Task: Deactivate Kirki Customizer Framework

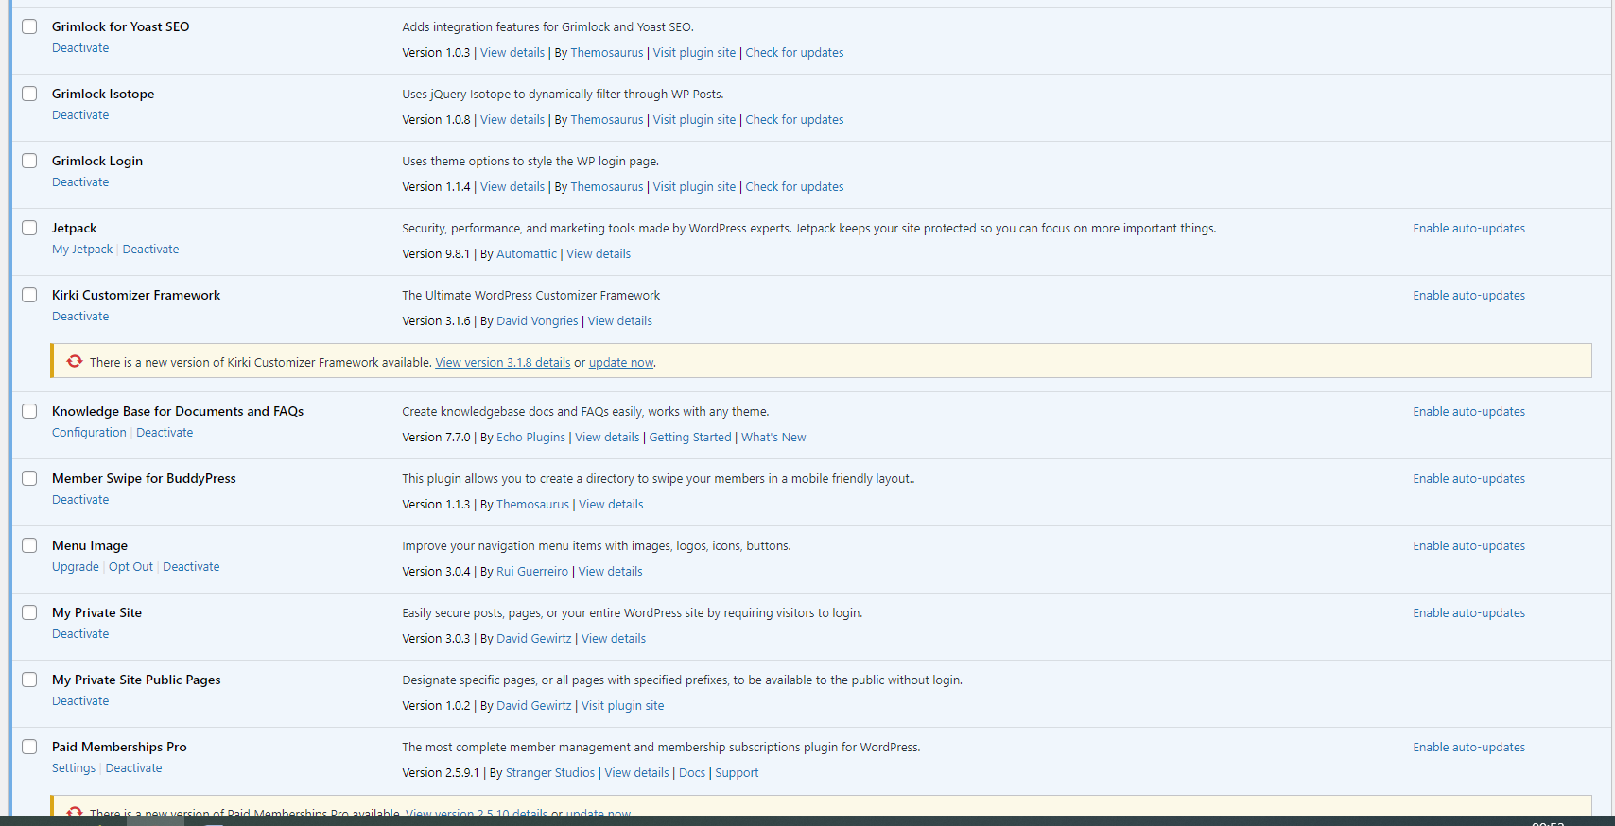Action: [80, 317]
